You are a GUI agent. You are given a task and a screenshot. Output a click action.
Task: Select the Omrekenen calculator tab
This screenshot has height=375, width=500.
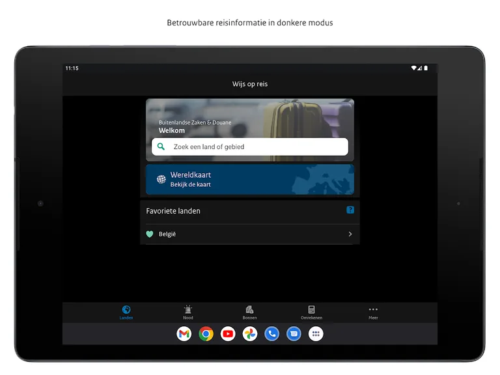click(312, 312)
